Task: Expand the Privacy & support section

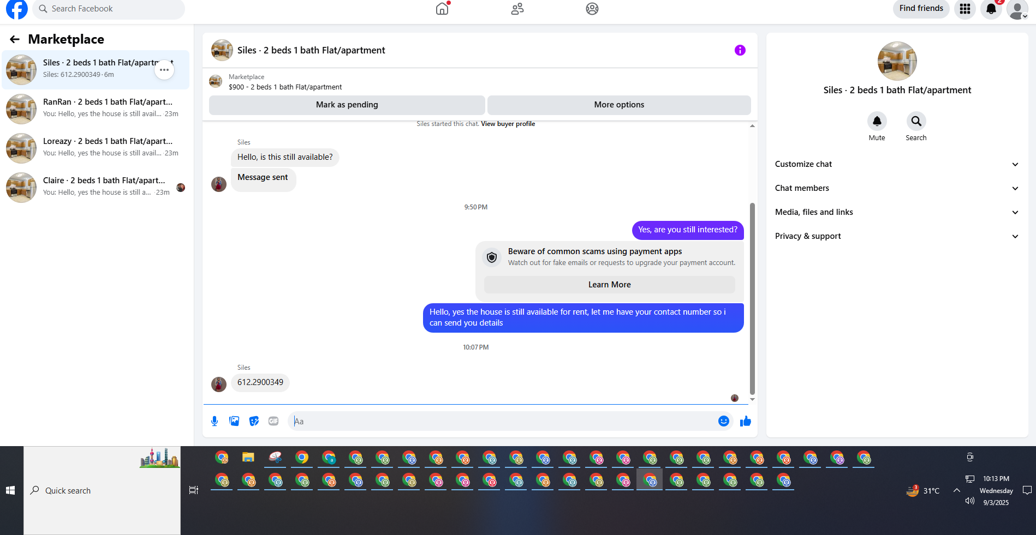Action: click(897, 236)
